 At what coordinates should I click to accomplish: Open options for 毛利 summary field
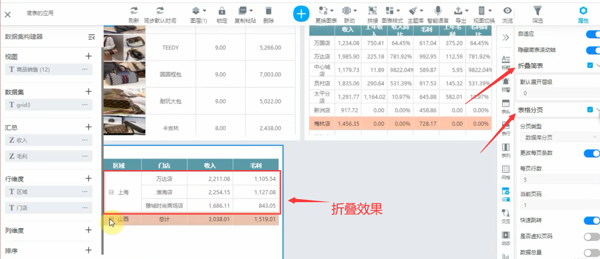pos(85,156)
